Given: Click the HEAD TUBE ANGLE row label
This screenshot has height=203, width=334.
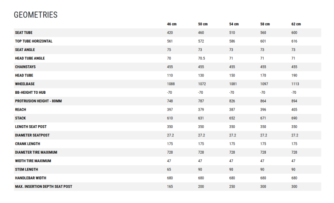Looking at the screenshot, I should pyautogui.click(x=30, y=58).
